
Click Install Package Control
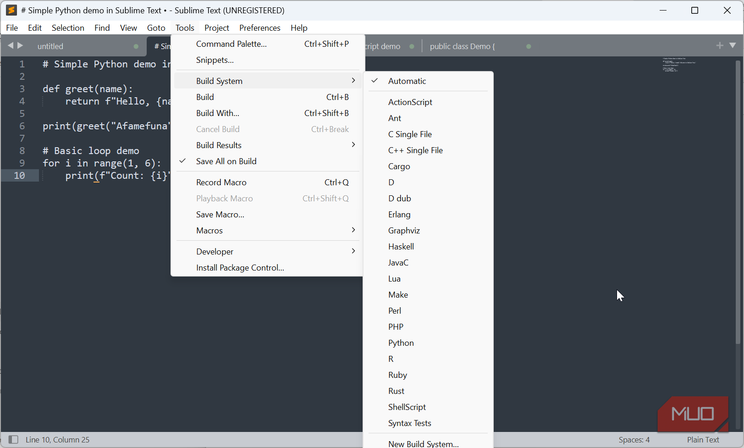268,268
